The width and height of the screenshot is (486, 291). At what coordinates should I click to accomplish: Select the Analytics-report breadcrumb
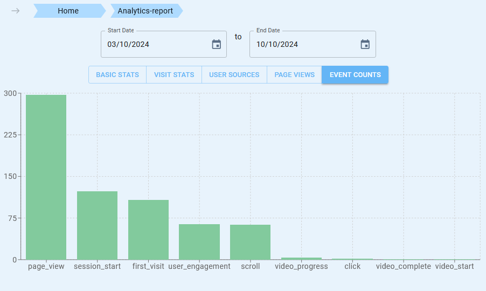click(x=145, y=11)
